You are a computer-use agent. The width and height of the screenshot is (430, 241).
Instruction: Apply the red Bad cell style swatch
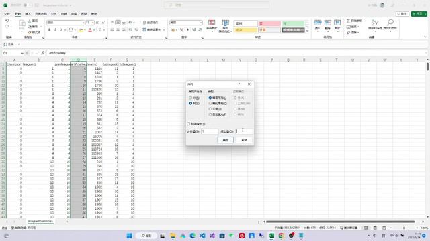coord(270,24)
